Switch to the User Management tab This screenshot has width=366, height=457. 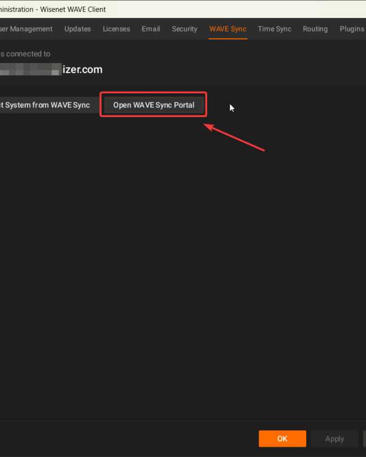pos(26,29)
